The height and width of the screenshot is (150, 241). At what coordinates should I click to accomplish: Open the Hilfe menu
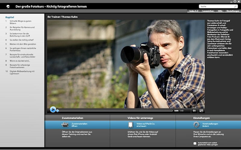[220, 11]
